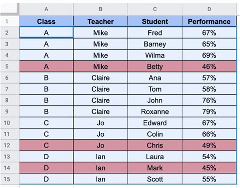
Task: Click the Teacher header cell
Action: [101, 21]
